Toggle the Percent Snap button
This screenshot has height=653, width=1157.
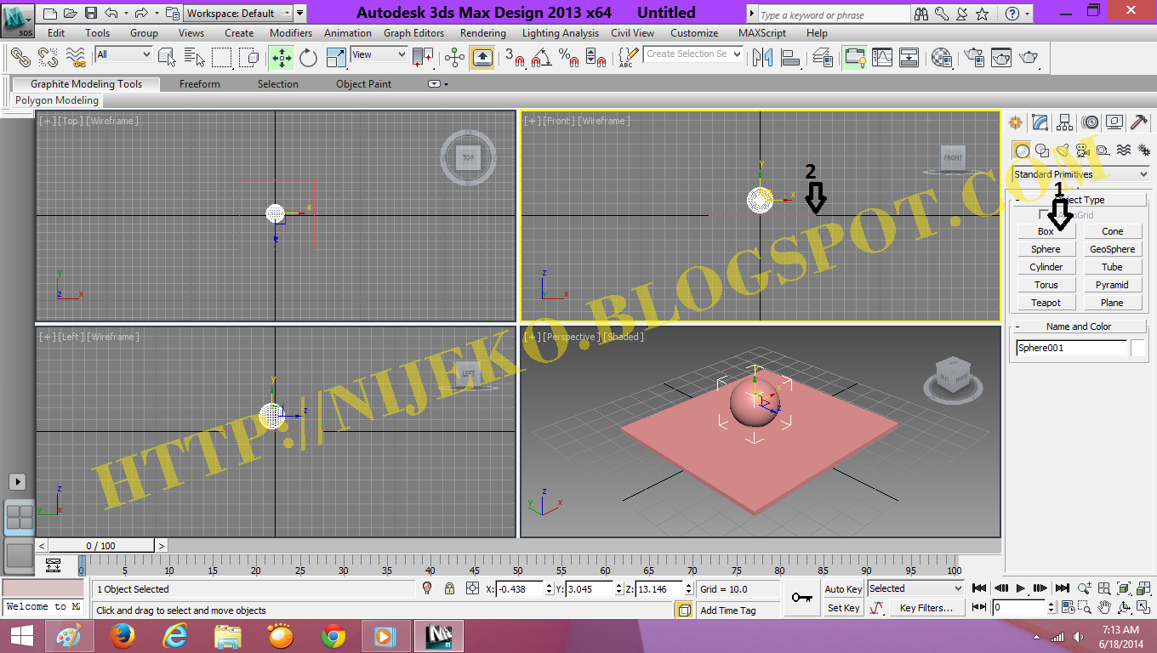[x=569, y=57]
